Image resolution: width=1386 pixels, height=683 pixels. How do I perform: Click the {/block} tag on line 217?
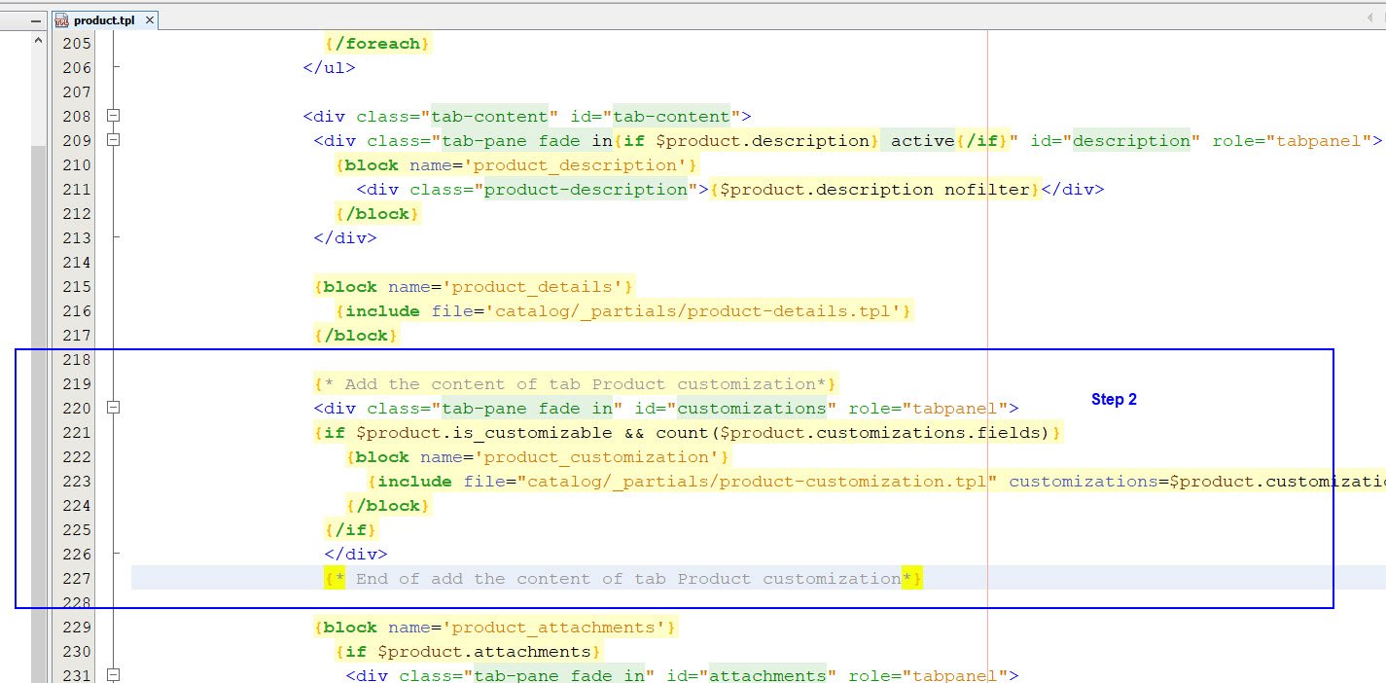pyautogui.click(x=356, y=335)
